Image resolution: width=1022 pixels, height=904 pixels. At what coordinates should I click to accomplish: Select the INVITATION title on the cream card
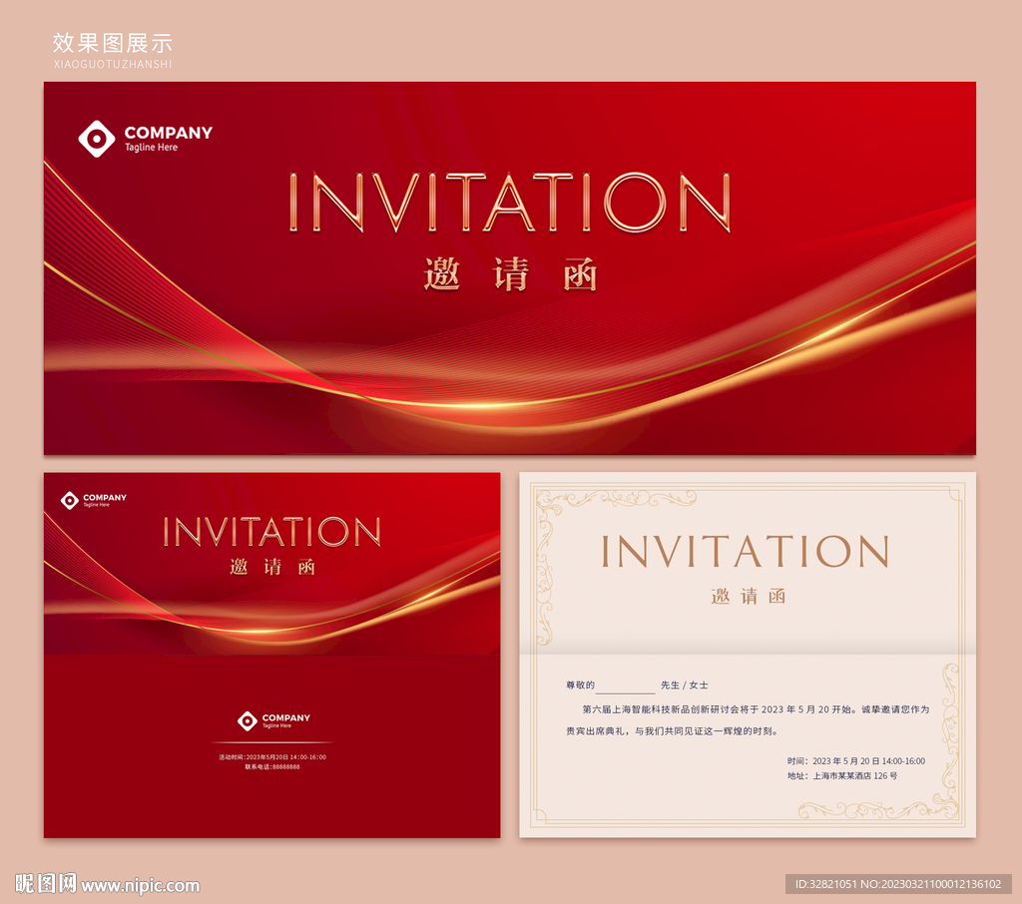click(x=745, y=552)
